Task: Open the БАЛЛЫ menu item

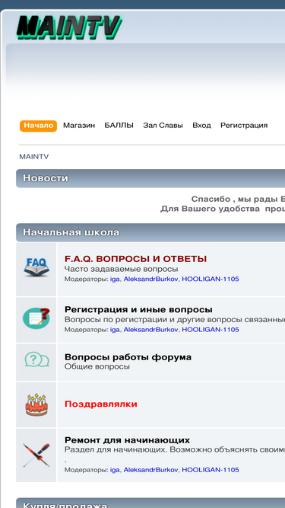Action: pos(119,126)
